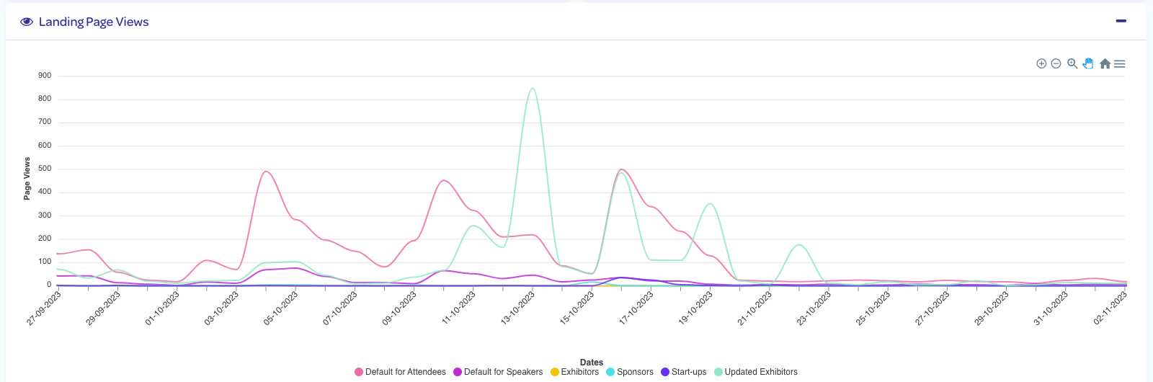The width and height of the screenshot is (1153, 382).
Task: Click the chart zoom in icon
Action: [1041, 64]
